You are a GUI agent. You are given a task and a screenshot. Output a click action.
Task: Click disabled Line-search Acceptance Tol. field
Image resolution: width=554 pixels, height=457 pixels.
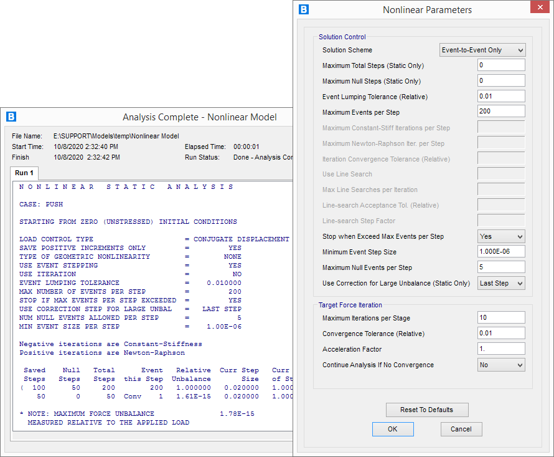pos(501,205)
